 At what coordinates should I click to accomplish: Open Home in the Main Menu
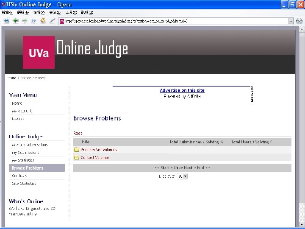tap(17, 103)
